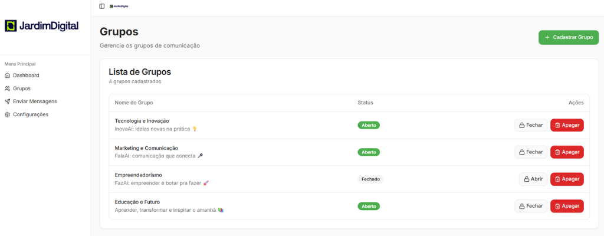Select Grupos in the main menu
This screenshot has height=236, width=604.
click(21, 88)
